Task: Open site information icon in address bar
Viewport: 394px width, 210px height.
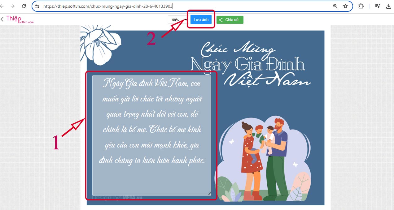Action: [37, 6]
